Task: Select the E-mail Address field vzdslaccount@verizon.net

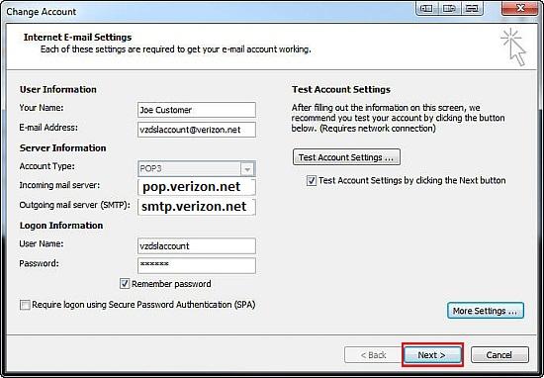Action: (197, 130)
